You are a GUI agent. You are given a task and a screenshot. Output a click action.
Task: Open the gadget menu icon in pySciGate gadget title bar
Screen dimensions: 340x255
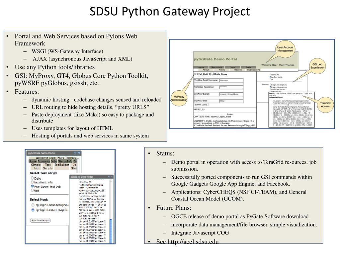pos(75,153)
